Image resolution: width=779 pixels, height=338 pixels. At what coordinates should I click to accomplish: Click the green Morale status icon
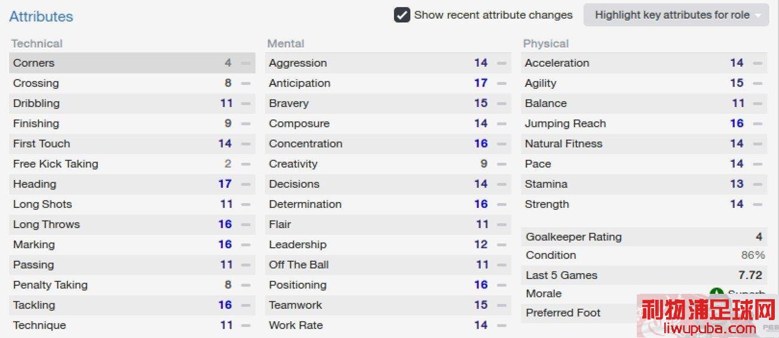716,293
